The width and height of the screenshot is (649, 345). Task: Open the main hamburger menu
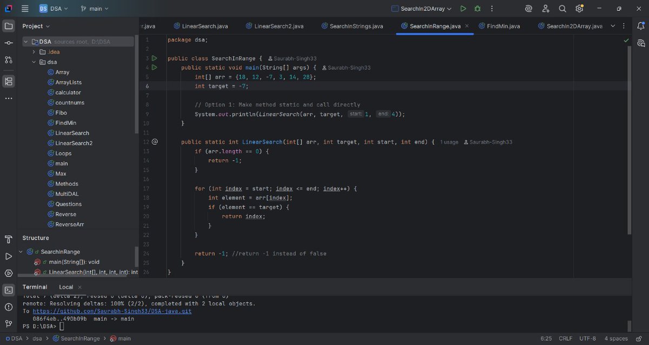[x=25, y=9]
